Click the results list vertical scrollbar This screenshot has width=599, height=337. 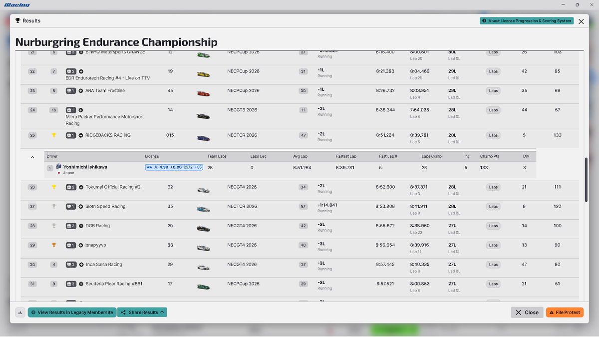coord(587,180)
